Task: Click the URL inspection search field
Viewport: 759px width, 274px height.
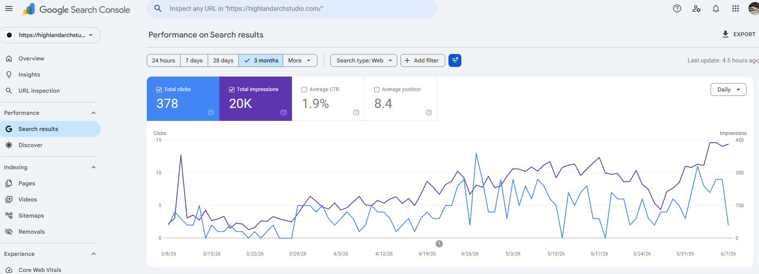Action: (292, 8)
